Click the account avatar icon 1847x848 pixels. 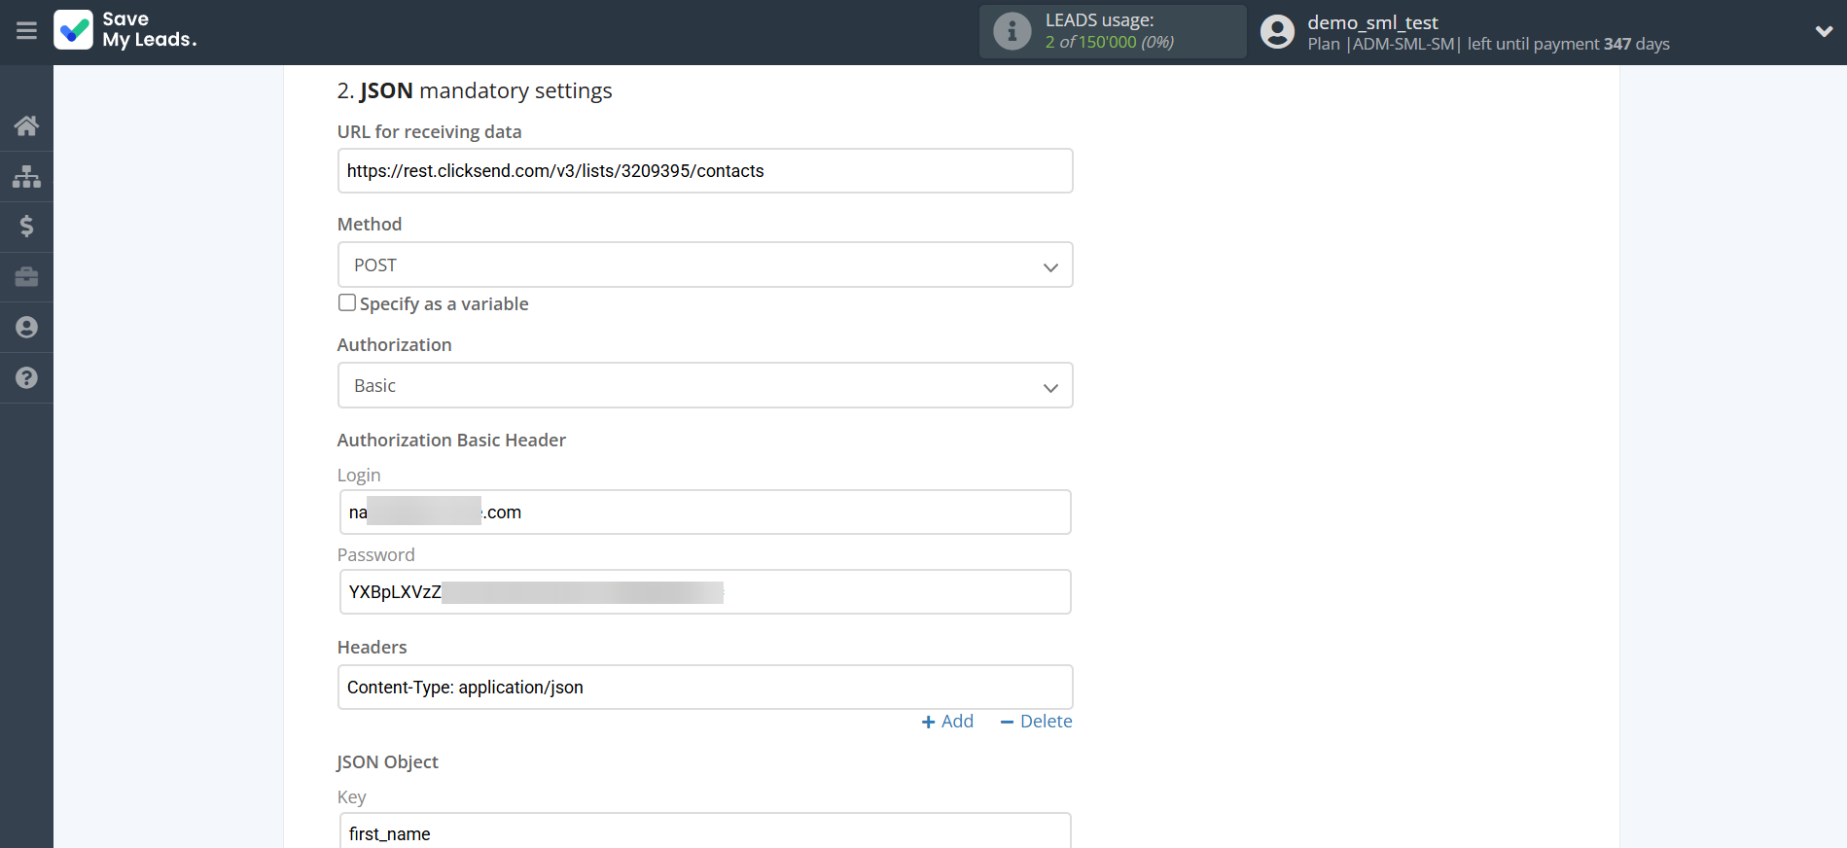tap(1277, 32)
